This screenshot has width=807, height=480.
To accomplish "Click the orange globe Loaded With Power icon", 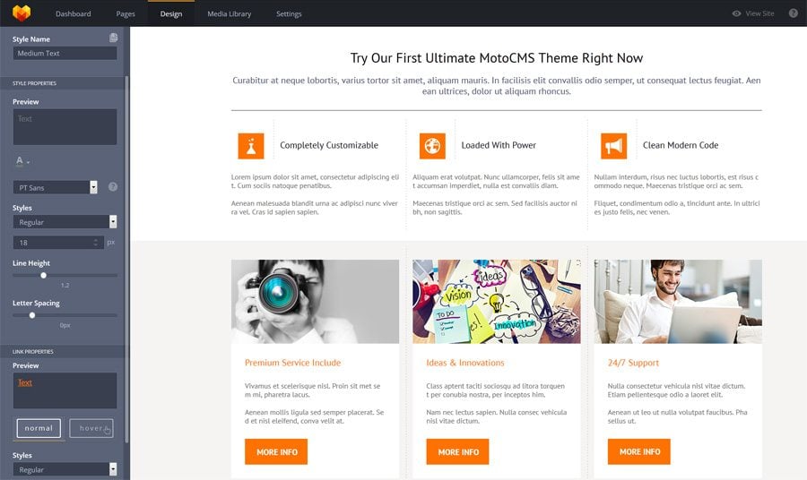I will pyautogui.click(x=432, y=145).
